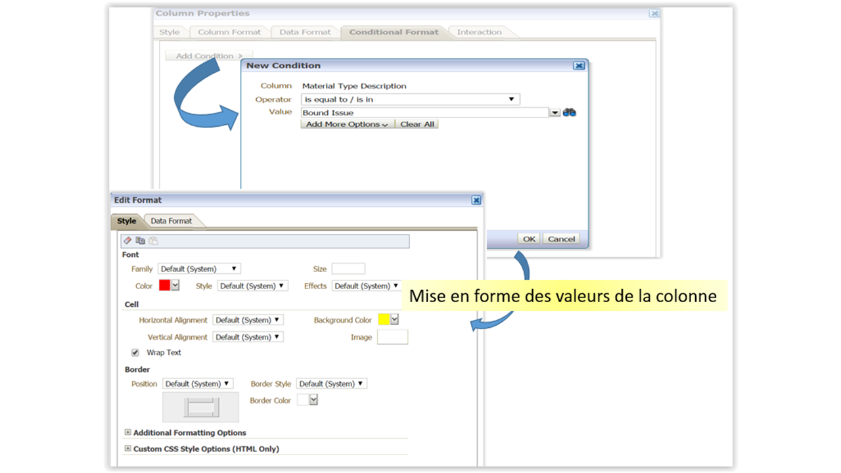Switch to the Data Format tab in Edit Format

(x=171, y=221)
